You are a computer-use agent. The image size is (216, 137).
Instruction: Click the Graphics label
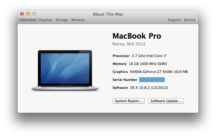pos(120,72)
